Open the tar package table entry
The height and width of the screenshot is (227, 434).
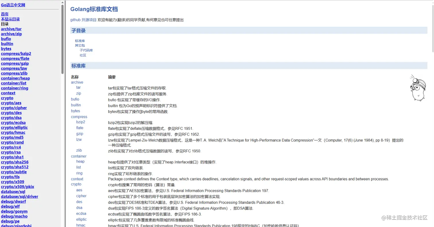[78, 87]
